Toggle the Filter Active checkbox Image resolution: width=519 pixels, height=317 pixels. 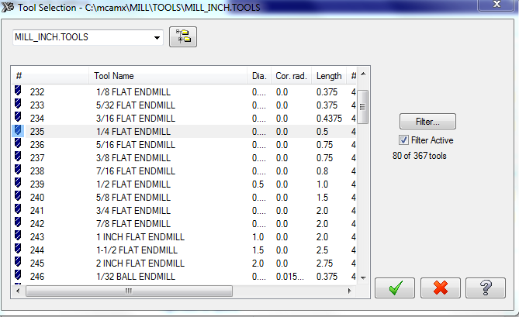(x=403, y=140)
